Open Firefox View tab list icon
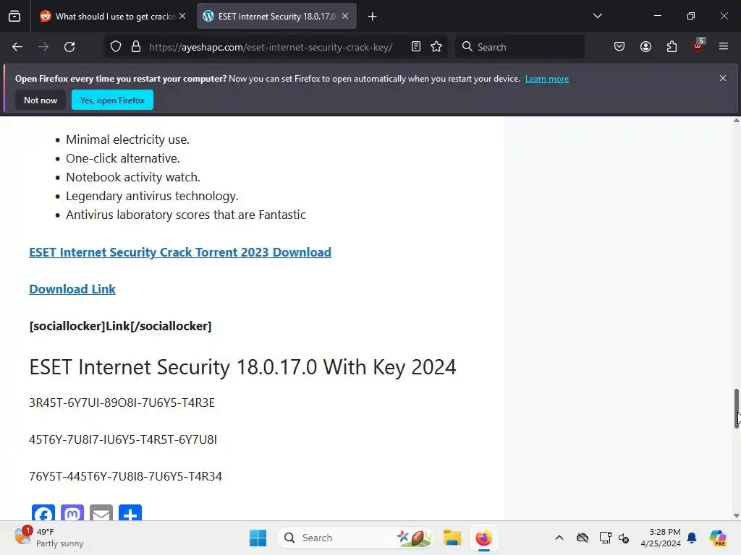Viewport: 741px width, 555px height. (14, 17)
